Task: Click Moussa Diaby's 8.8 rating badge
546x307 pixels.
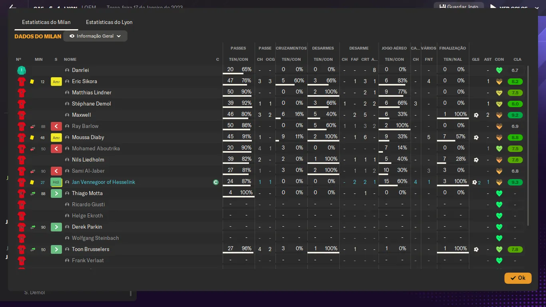Action: tap(515, 138)
